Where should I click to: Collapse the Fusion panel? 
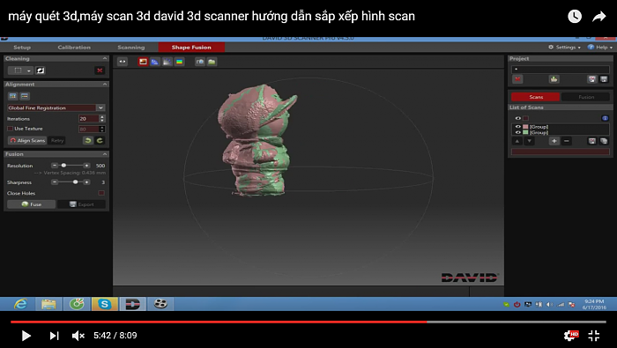pos(105,154)
